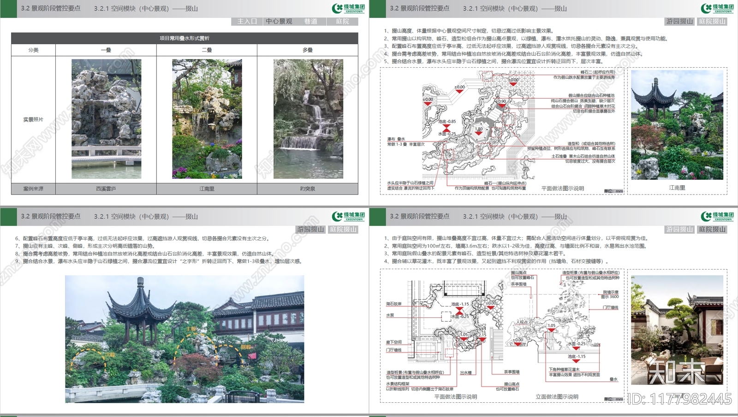Click the 二叠 column header

click(x=207, y=50)
